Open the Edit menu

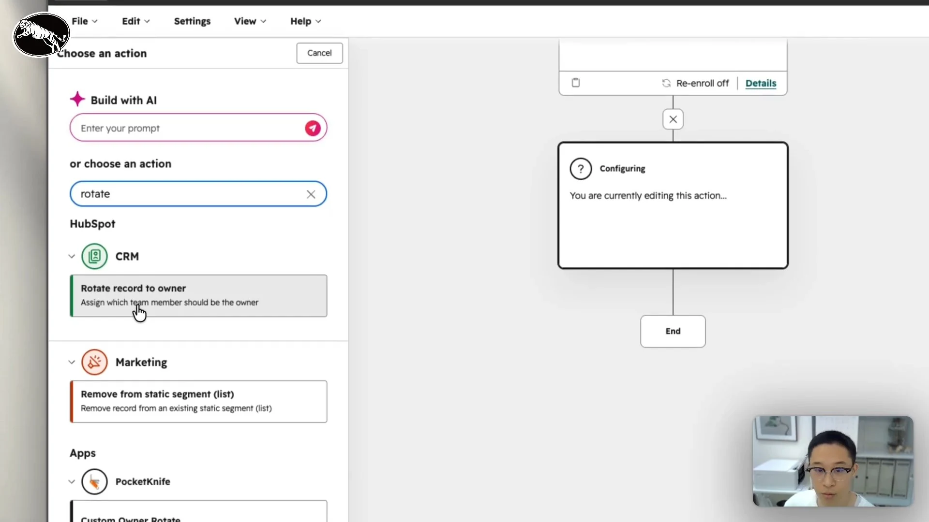tap(135, 21)
